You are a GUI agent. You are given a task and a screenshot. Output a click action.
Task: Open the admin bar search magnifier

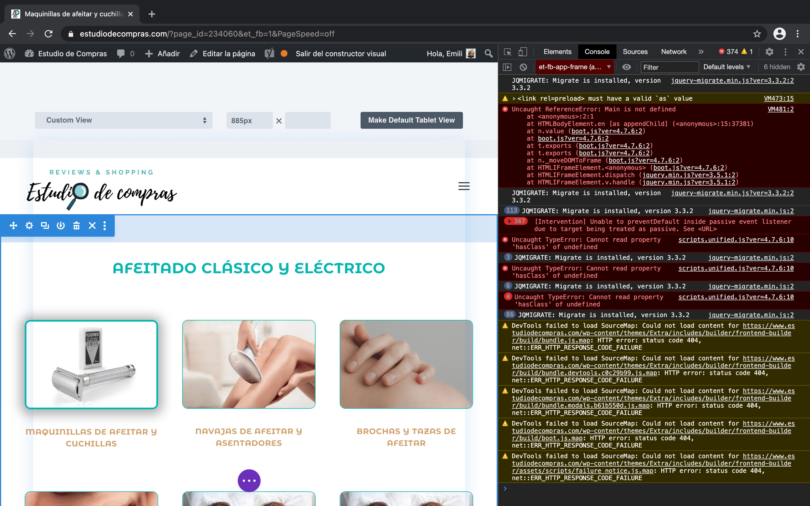coord(489,53)
